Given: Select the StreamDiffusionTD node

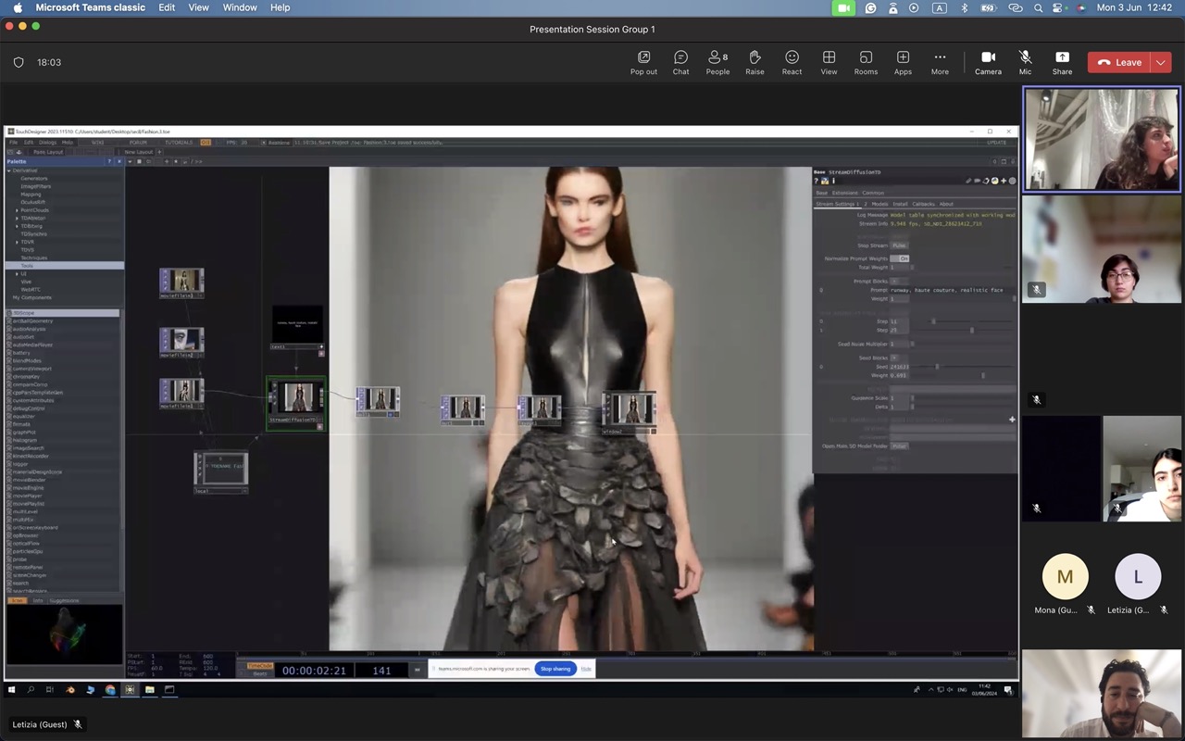Looking at the screenshot, I should (296, 403).
